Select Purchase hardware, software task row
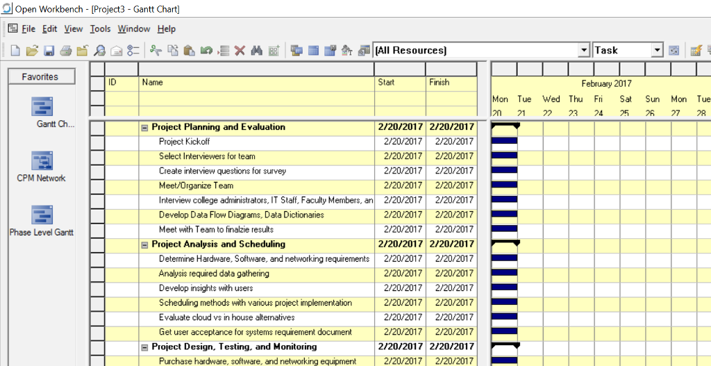Image resolution: width=711 pixels, height=366 pixels. tap(258, 361)
